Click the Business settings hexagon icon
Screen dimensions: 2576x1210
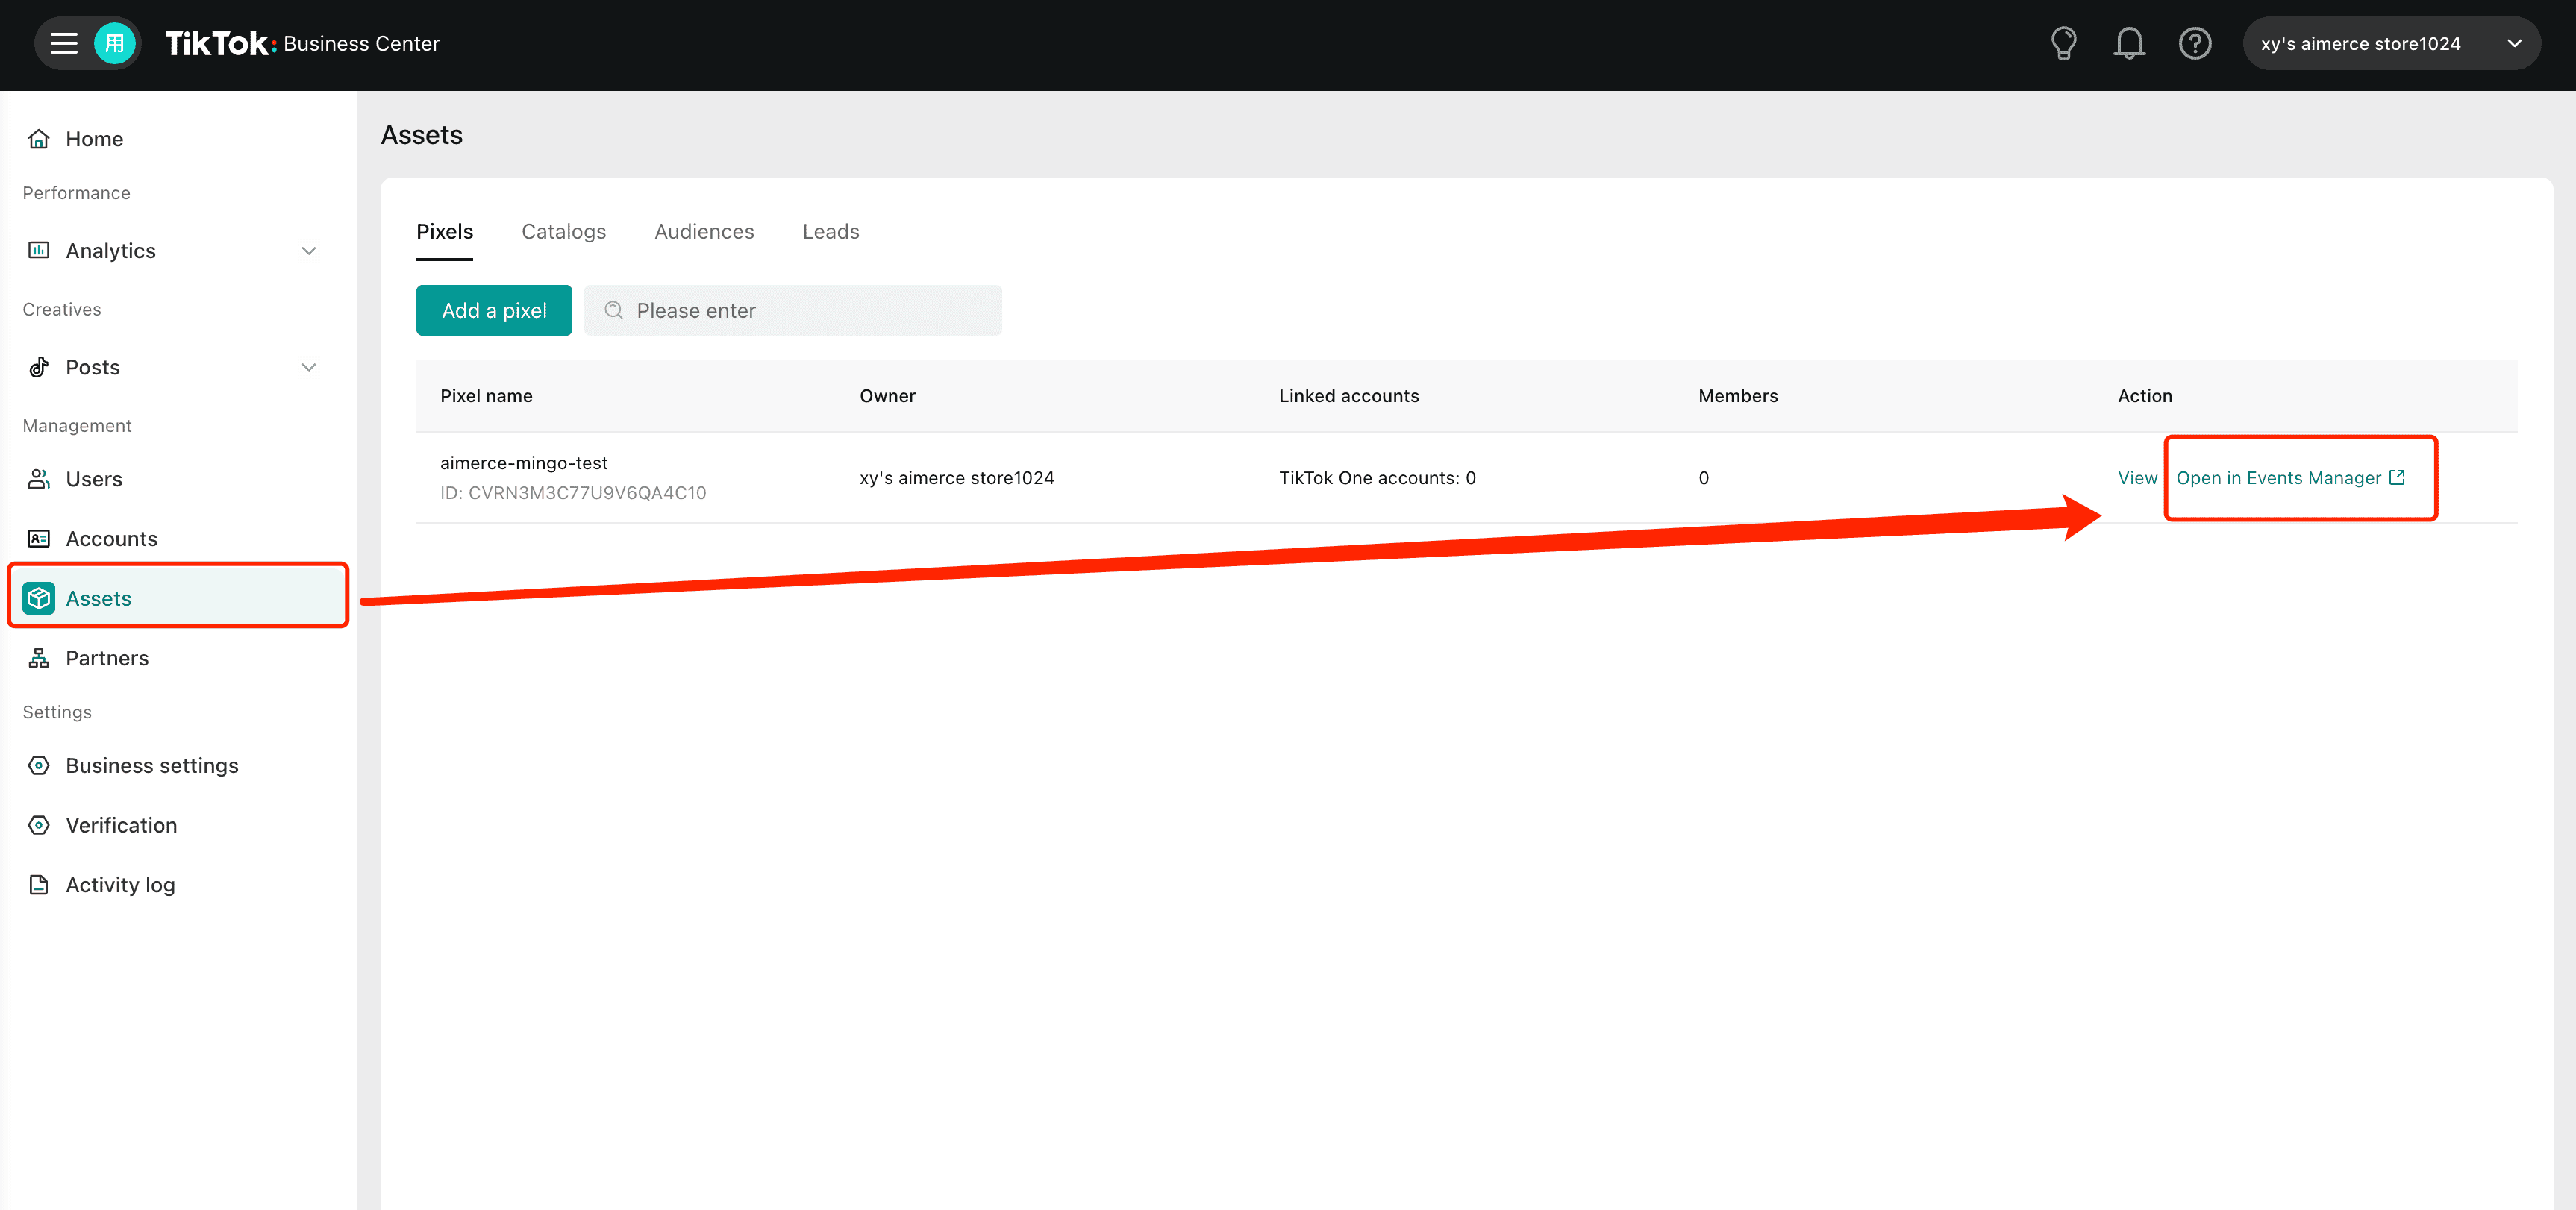pyautogui.click(x=39, y=765)
